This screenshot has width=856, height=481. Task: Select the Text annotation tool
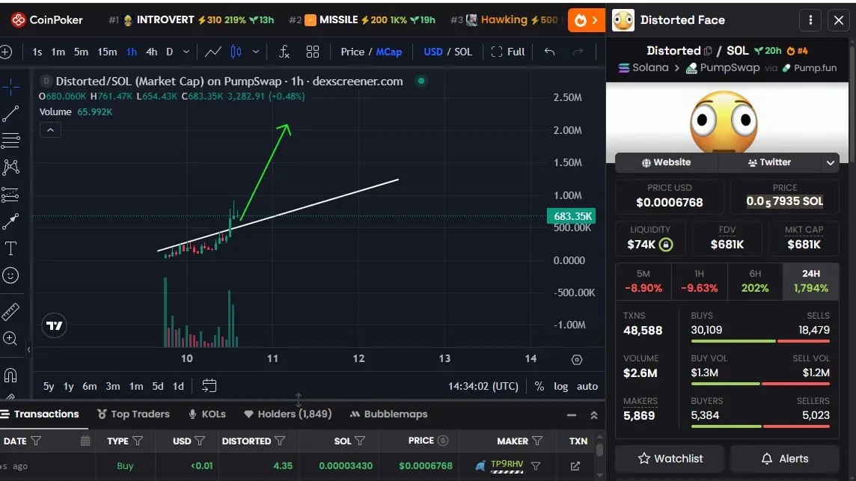click(10, 248)
